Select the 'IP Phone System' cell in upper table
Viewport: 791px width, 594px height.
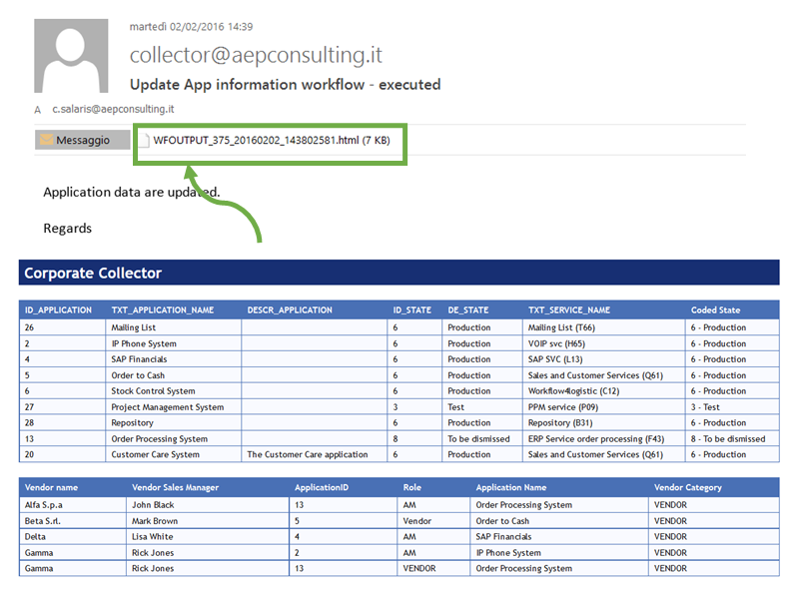click(x=173, y=343)
